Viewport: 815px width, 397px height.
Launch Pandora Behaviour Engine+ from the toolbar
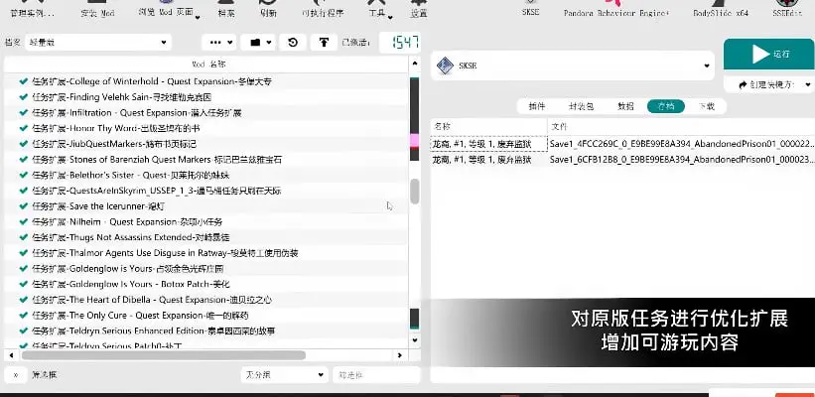(616, 9)
